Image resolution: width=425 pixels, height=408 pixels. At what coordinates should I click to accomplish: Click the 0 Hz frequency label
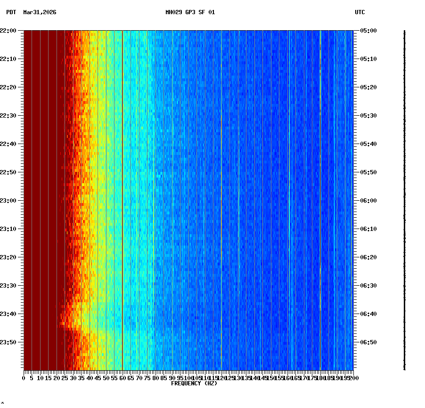point(23,378)
